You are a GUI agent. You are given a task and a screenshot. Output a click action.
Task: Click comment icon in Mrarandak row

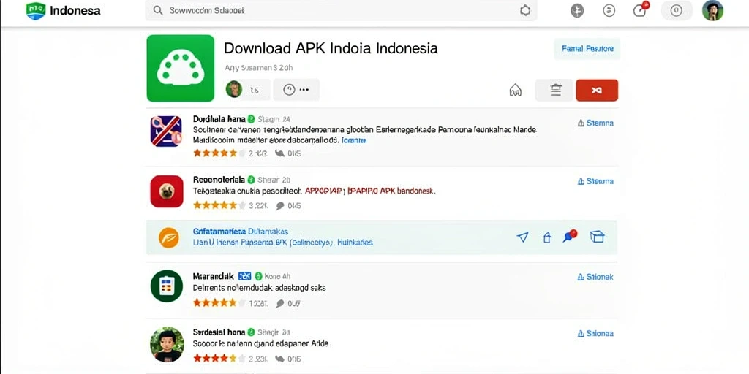(x=280, y=303)
